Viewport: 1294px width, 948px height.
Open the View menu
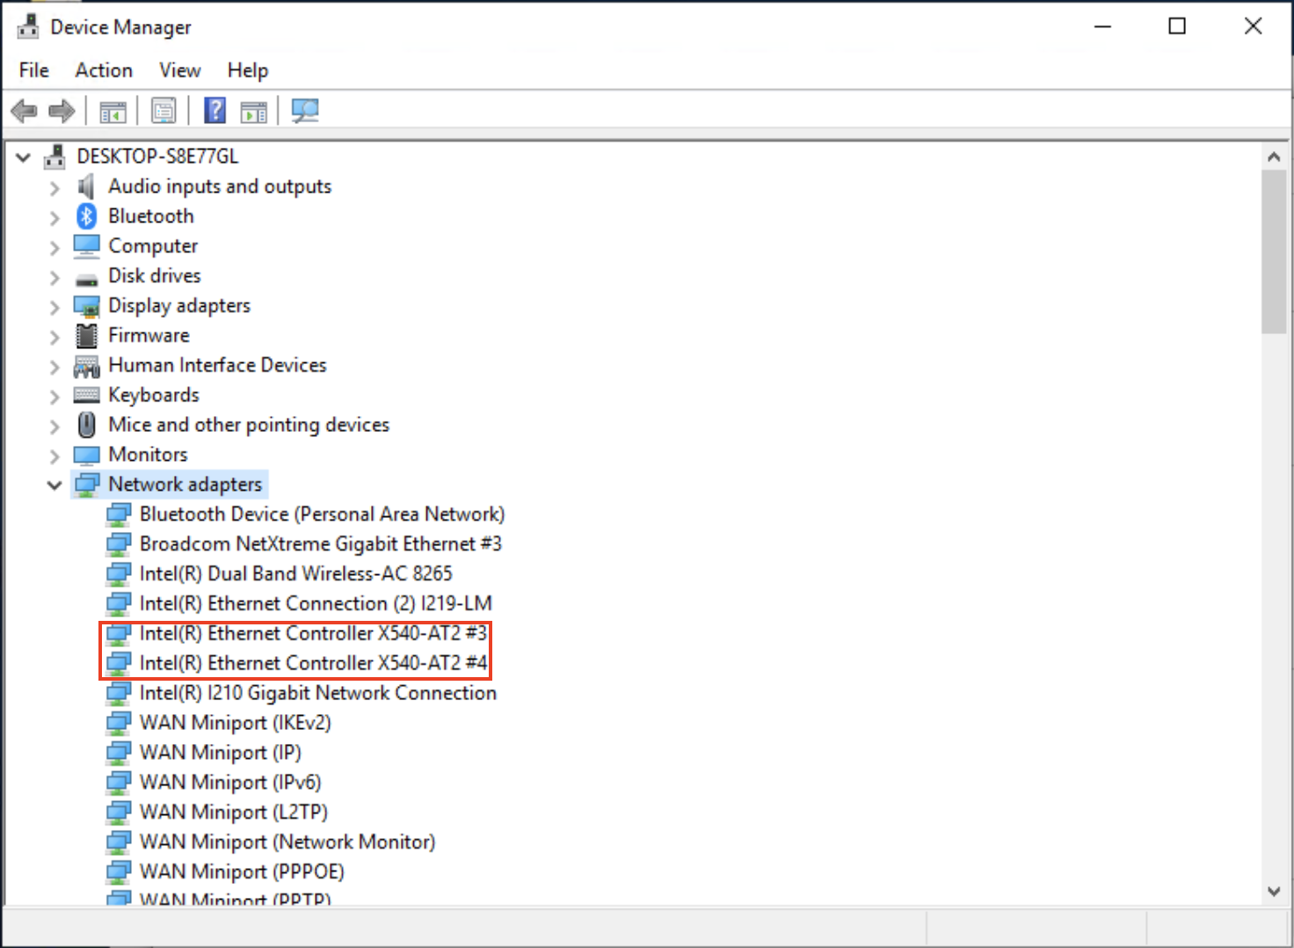pos(180,70)
